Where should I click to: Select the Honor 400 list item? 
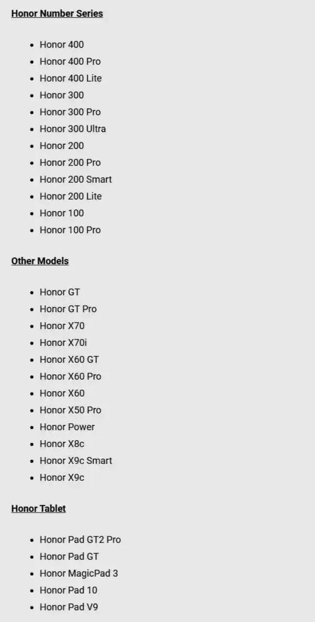62,44
